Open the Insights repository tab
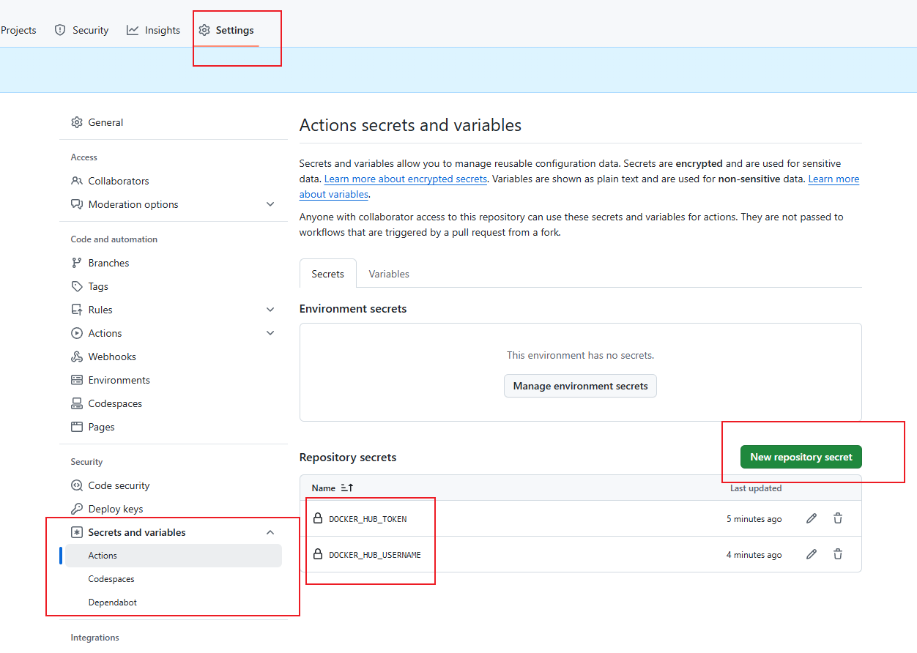Image resolution: width=917 pixels, height=653 pixels. click(x=154, y=30)
